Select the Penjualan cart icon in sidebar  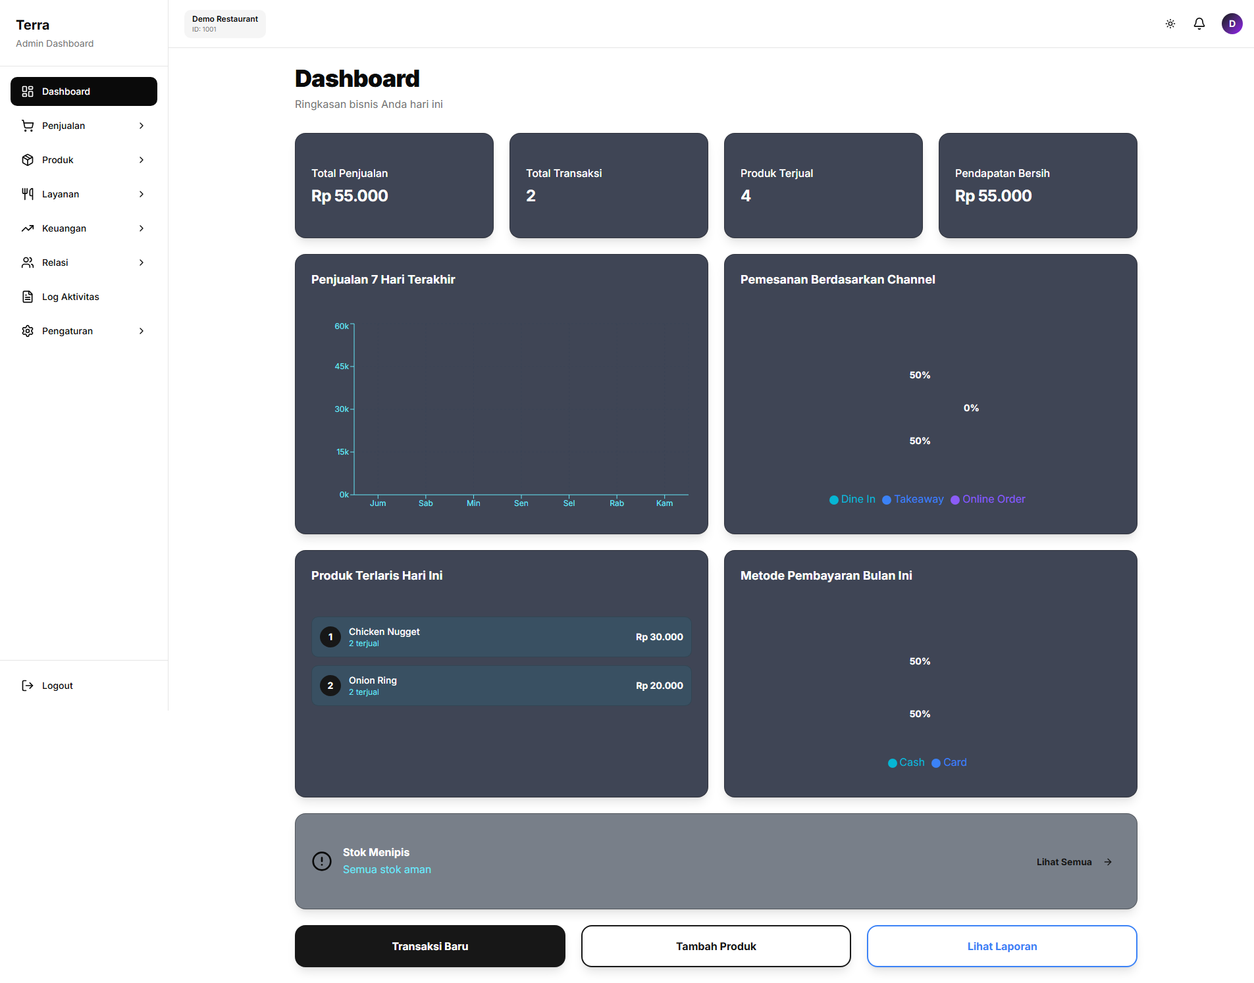point(27,125)
